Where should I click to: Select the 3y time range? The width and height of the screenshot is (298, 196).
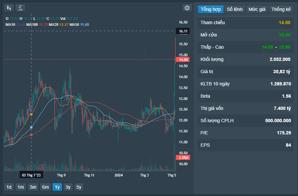(68, 187)
